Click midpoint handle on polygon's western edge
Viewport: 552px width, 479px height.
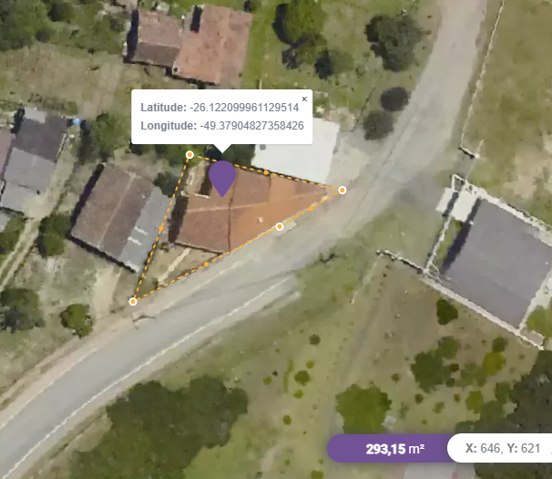point(161,228)
